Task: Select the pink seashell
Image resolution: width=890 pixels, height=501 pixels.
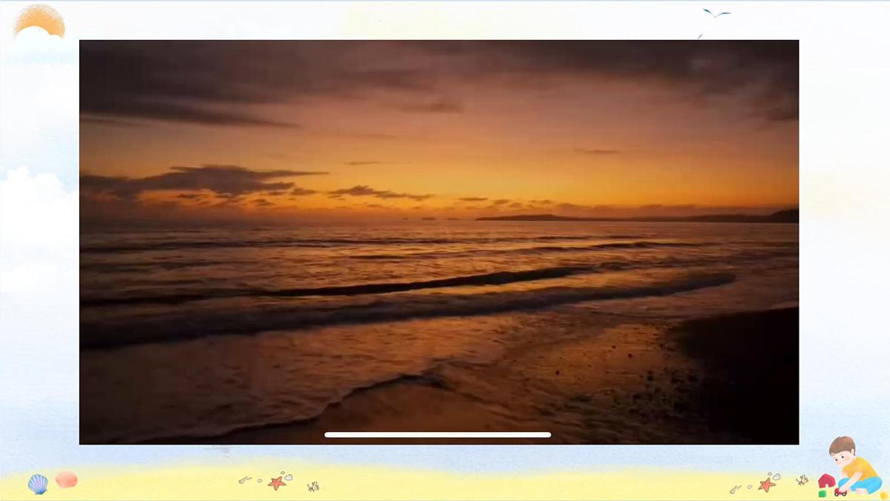Action: pyautogui.click(x=66, y=479)
